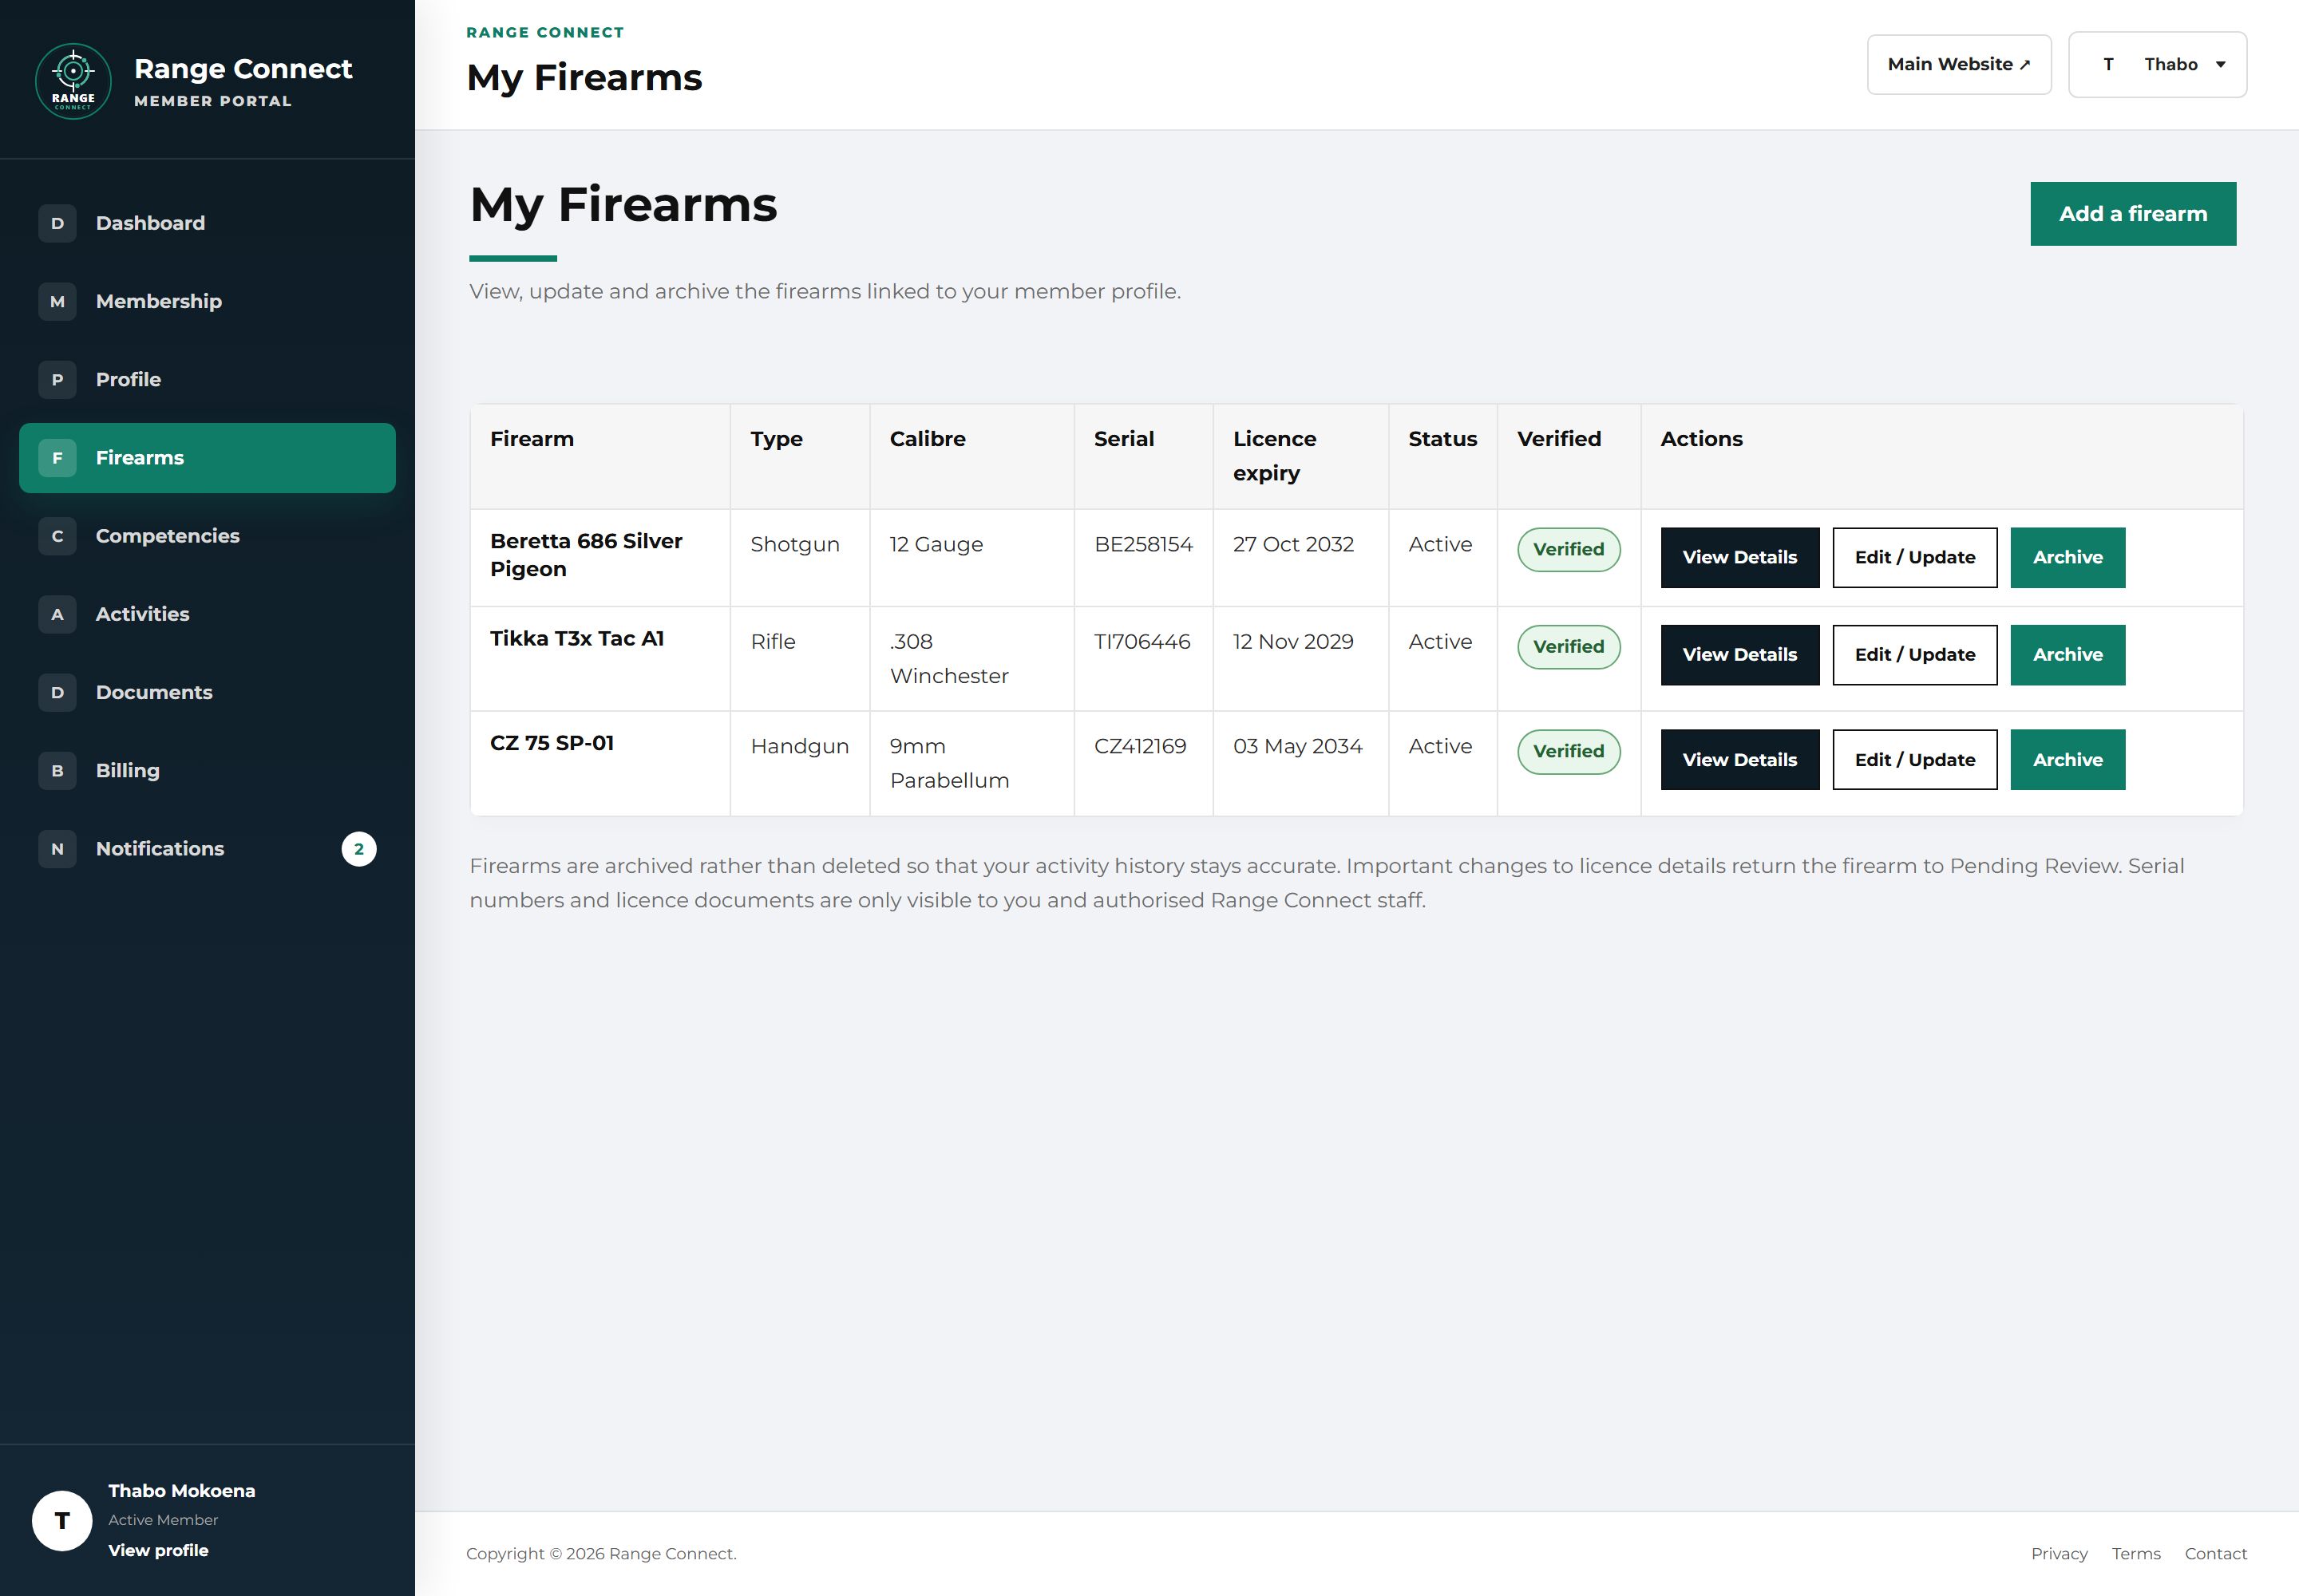Click the Dashboard D icon badge
The width and height of the screenshot is (2299, 1596).
point(57,223)
